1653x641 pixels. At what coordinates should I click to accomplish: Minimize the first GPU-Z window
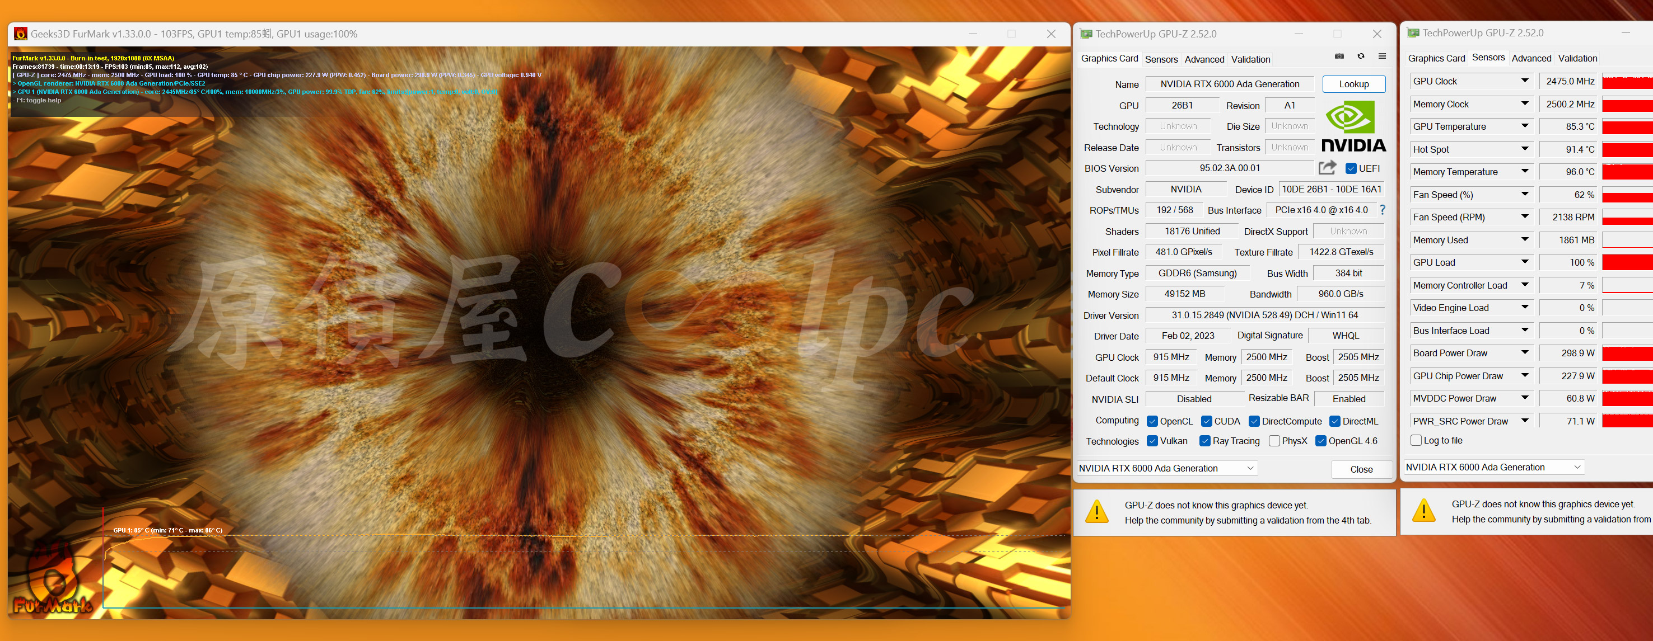[1299, 34]
